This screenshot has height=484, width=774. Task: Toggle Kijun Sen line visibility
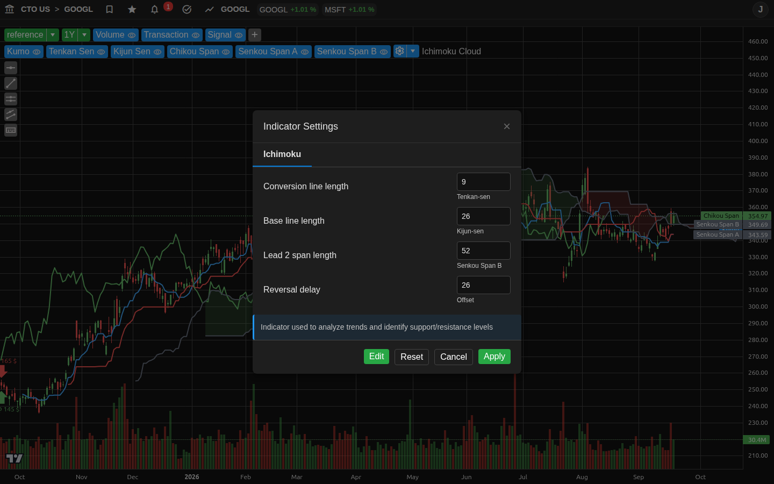click(157, 52)
